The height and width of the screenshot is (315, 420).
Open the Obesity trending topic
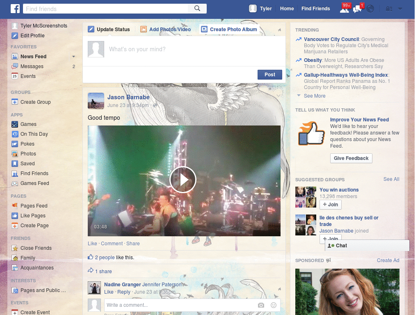click(313, 60)
